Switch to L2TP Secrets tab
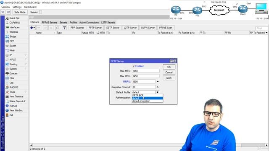This screenshot has height=151, width=269. tap(108, 22)
